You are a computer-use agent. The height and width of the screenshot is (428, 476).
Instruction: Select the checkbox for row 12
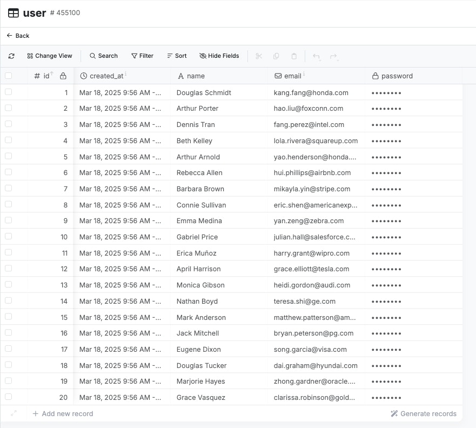(x=9, y=269)
